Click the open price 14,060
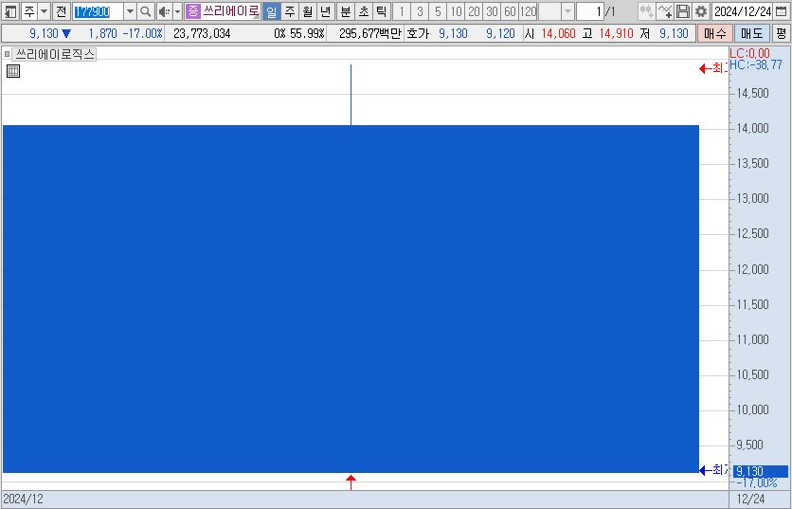 click(x=558, y=34)
